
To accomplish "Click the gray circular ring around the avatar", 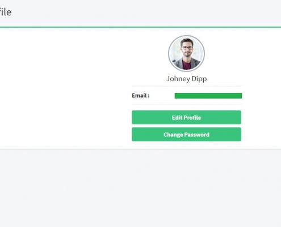I will point(169,53).
